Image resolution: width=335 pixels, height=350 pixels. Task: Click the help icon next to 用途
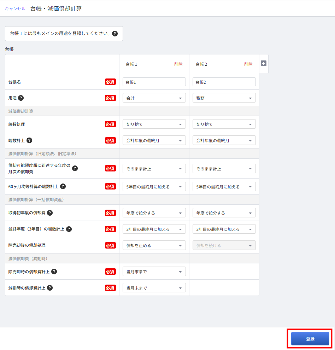point(21,98)
